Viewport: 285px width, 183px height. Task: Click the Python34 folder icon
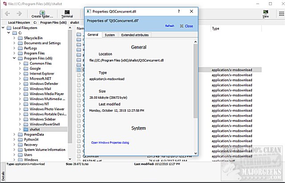pos(20,139)
